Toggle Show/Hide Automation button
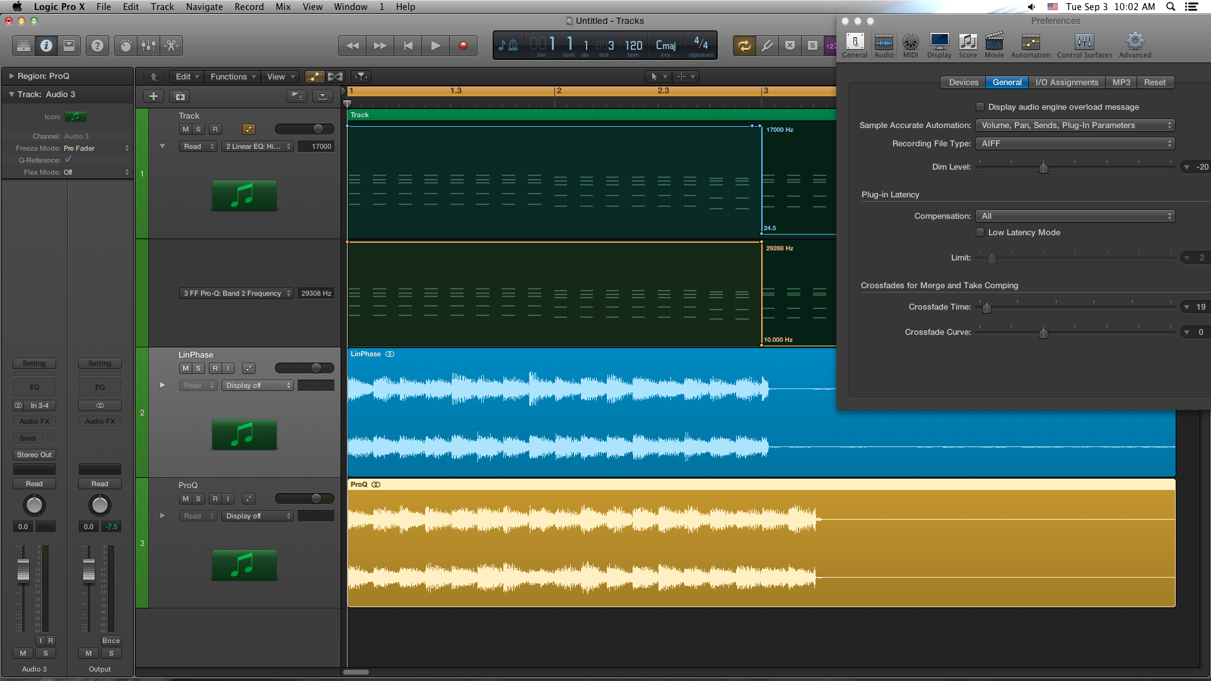The image size is (1211, 681). (x=314, y=76)
